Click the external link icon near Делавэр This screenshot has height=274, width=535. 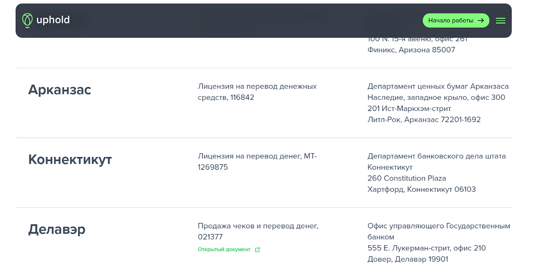coord(257,250)
